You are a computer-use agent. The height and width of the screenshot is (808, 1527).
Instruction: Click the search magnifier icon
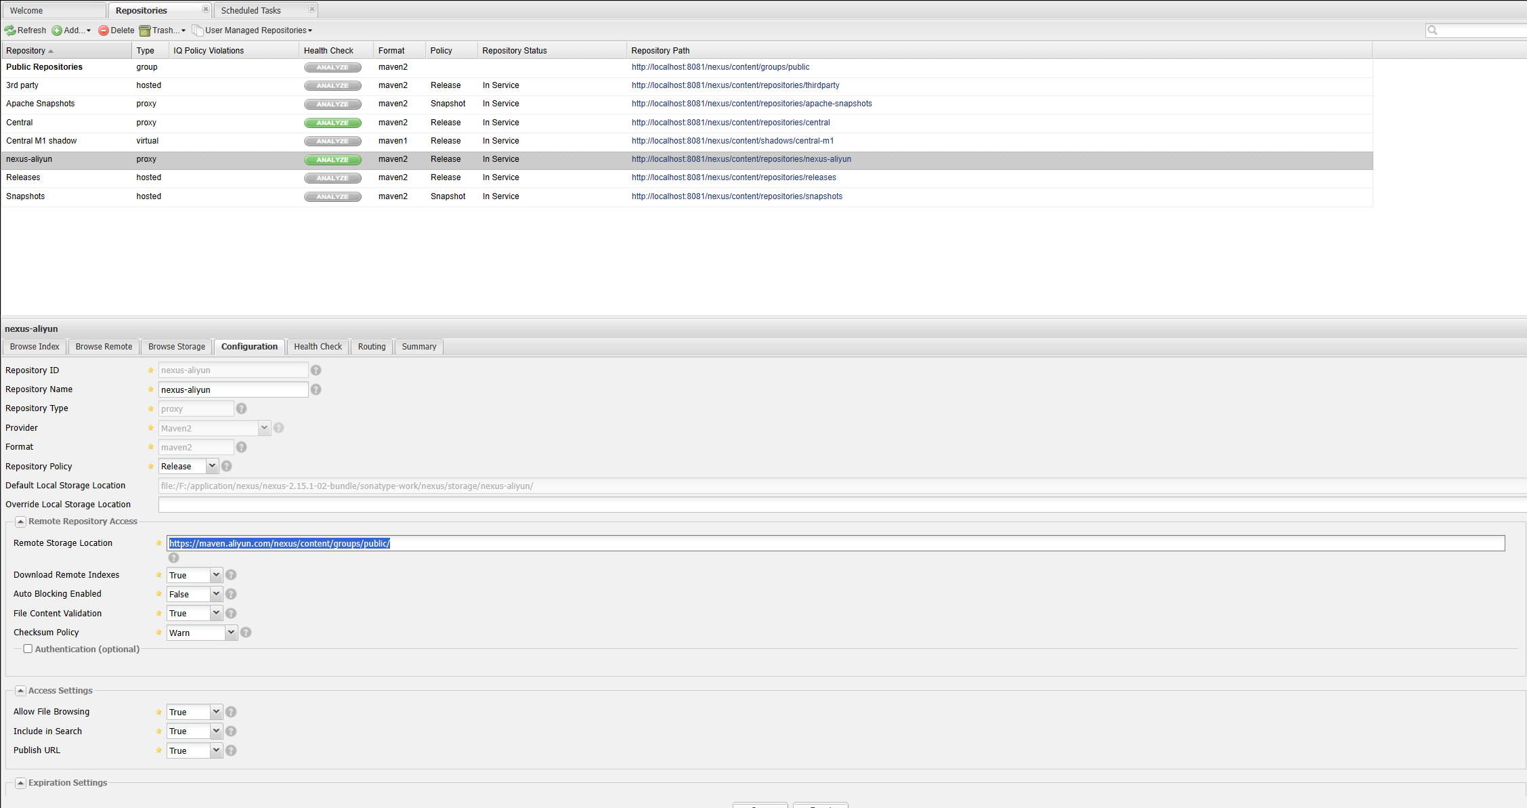click(1432, 30)
